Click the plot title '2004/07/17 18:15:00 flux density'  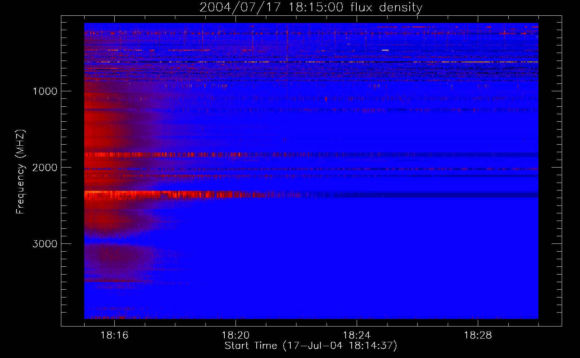coord(311,7)
